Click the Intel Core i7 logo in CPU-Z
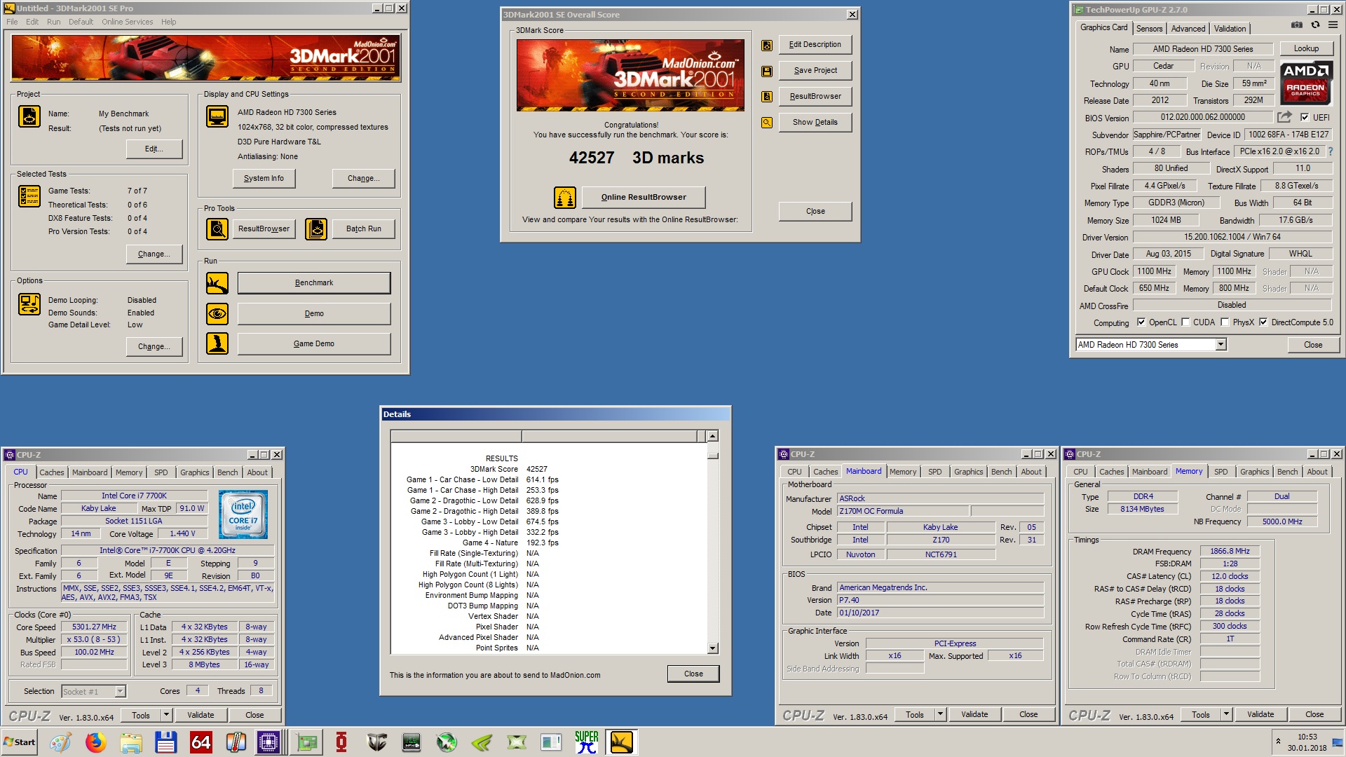The width and height of the screenshot is (1346, 757). [243, 514]
